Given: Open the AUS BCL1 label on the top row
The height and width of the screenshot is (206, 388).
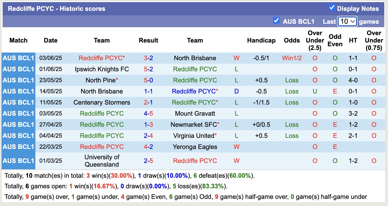Looking at the screenshot, I should click(x=18, y=58).
